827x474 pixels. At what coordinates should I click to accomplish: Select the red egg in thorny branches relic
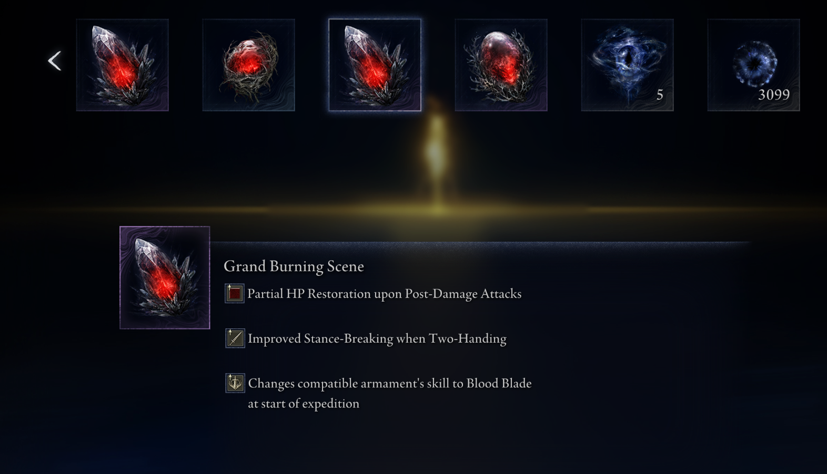501,65
